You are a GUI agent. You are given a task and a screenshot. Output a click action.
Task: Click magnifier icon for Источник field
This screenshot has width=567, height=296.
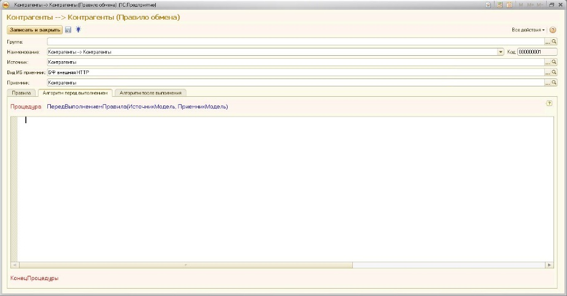tap(554, 62)
